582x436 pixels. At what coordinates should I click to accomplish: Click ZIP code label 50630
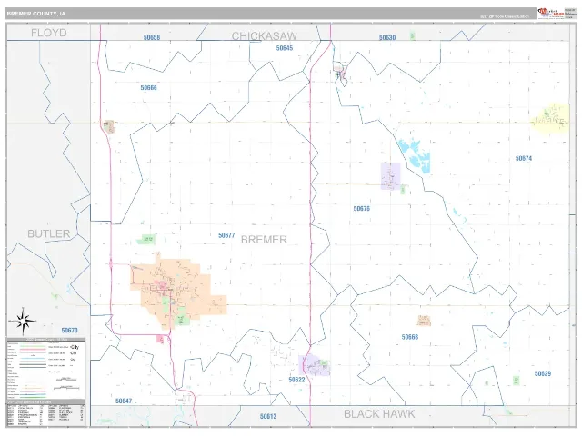[387, 38]
